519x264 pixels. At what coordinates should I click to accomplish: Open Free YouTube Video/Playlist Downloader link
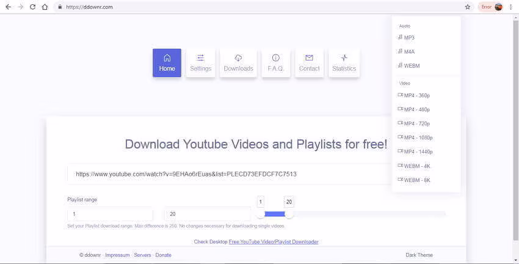point(274,242)
